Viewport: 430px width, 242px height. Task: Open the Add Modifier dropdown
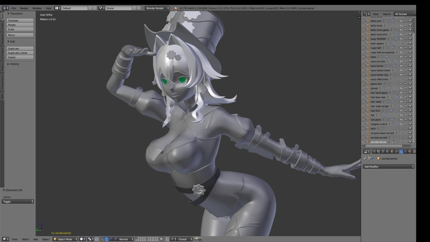tap(389, 167)
